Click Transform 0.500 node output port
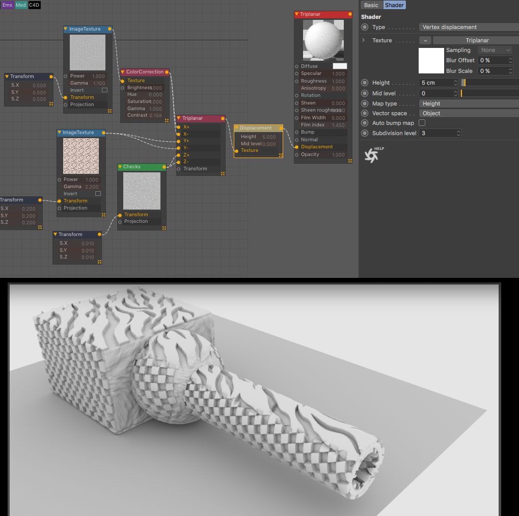The image size is (519, 516). pos(51,76)
